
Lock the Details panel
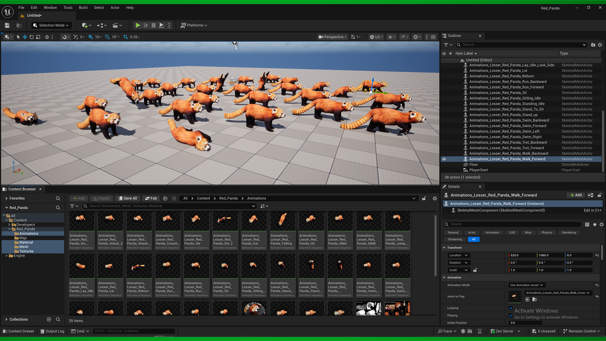click(x=600, y=195)
